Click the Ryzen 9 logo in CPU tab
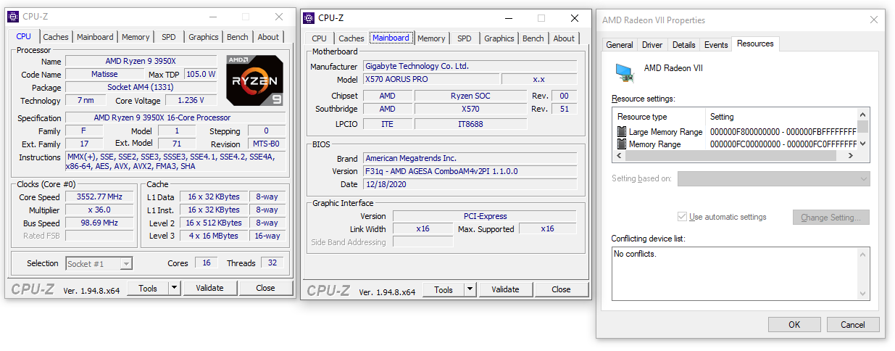 [x=254, y=80]
